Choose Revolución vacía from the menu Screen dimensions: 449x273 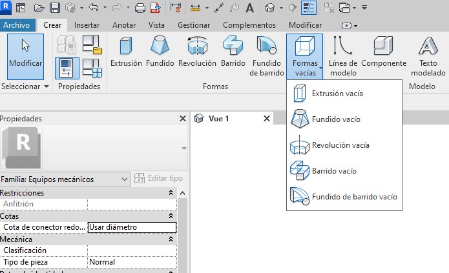[340, 145]
